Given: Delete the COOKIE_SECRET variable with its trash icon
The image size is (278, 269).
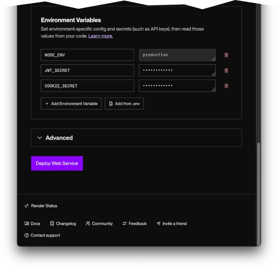Looking at the screenshot, I should pos(226,86).
